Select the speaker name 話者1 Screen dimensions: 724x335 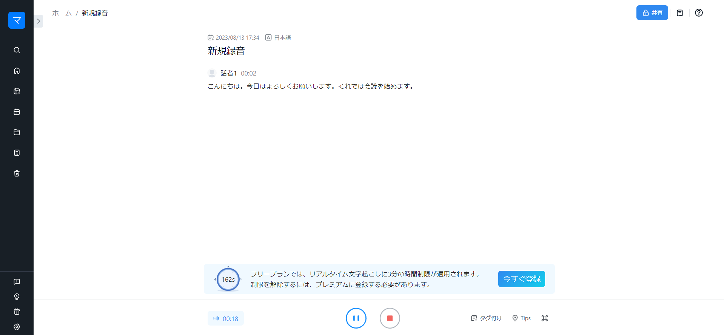click(x=228, y=73)
